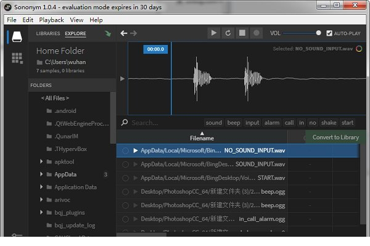Open the grid view sidebar icon

[17, 58]
